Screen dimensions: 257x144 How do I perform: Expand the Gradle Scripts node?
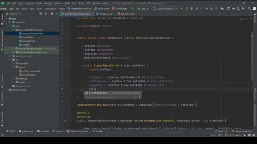[6, 90]
